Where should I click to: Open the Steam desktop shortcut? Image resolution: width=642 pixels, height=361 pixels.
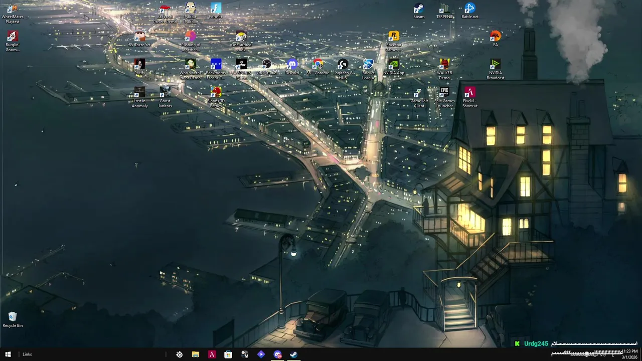(x=419, y=11)
